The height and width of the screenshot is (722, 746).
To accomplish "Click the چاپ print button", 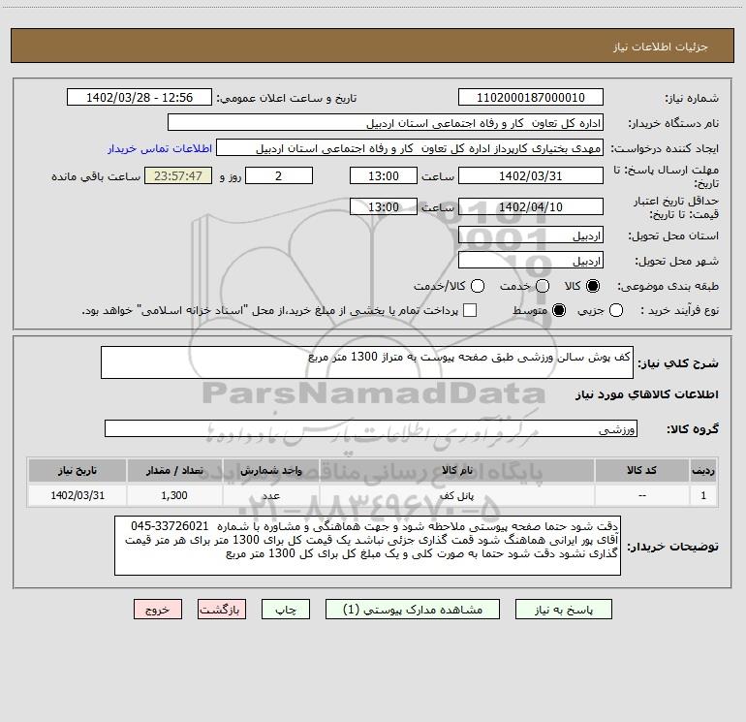I will coord(286,610).
